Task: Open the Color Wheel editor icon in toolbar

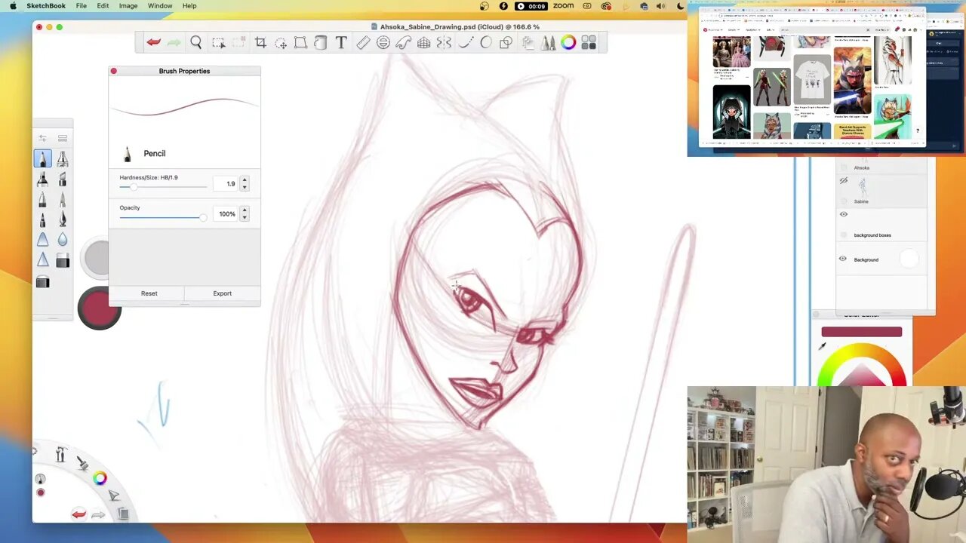Action: (x=568, y=43)
